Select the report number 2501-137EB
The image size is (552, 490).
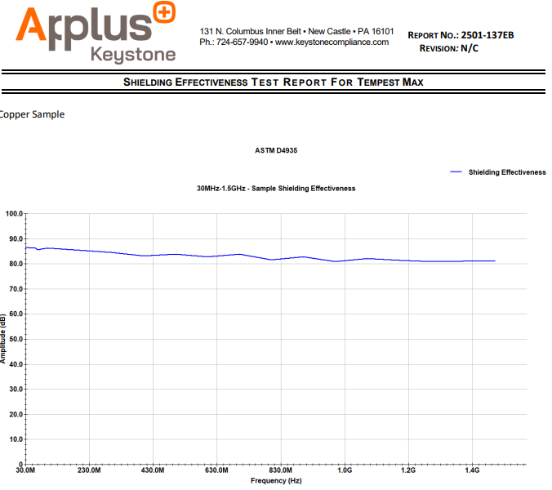tap(487, 35)
